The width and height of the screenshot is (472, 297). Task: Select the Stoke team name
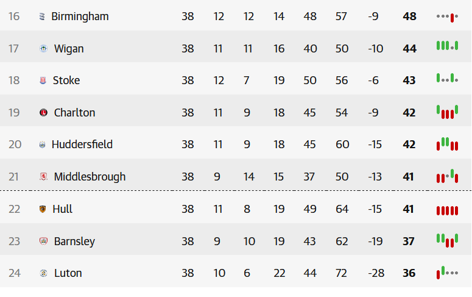click(x=66, y=81)
